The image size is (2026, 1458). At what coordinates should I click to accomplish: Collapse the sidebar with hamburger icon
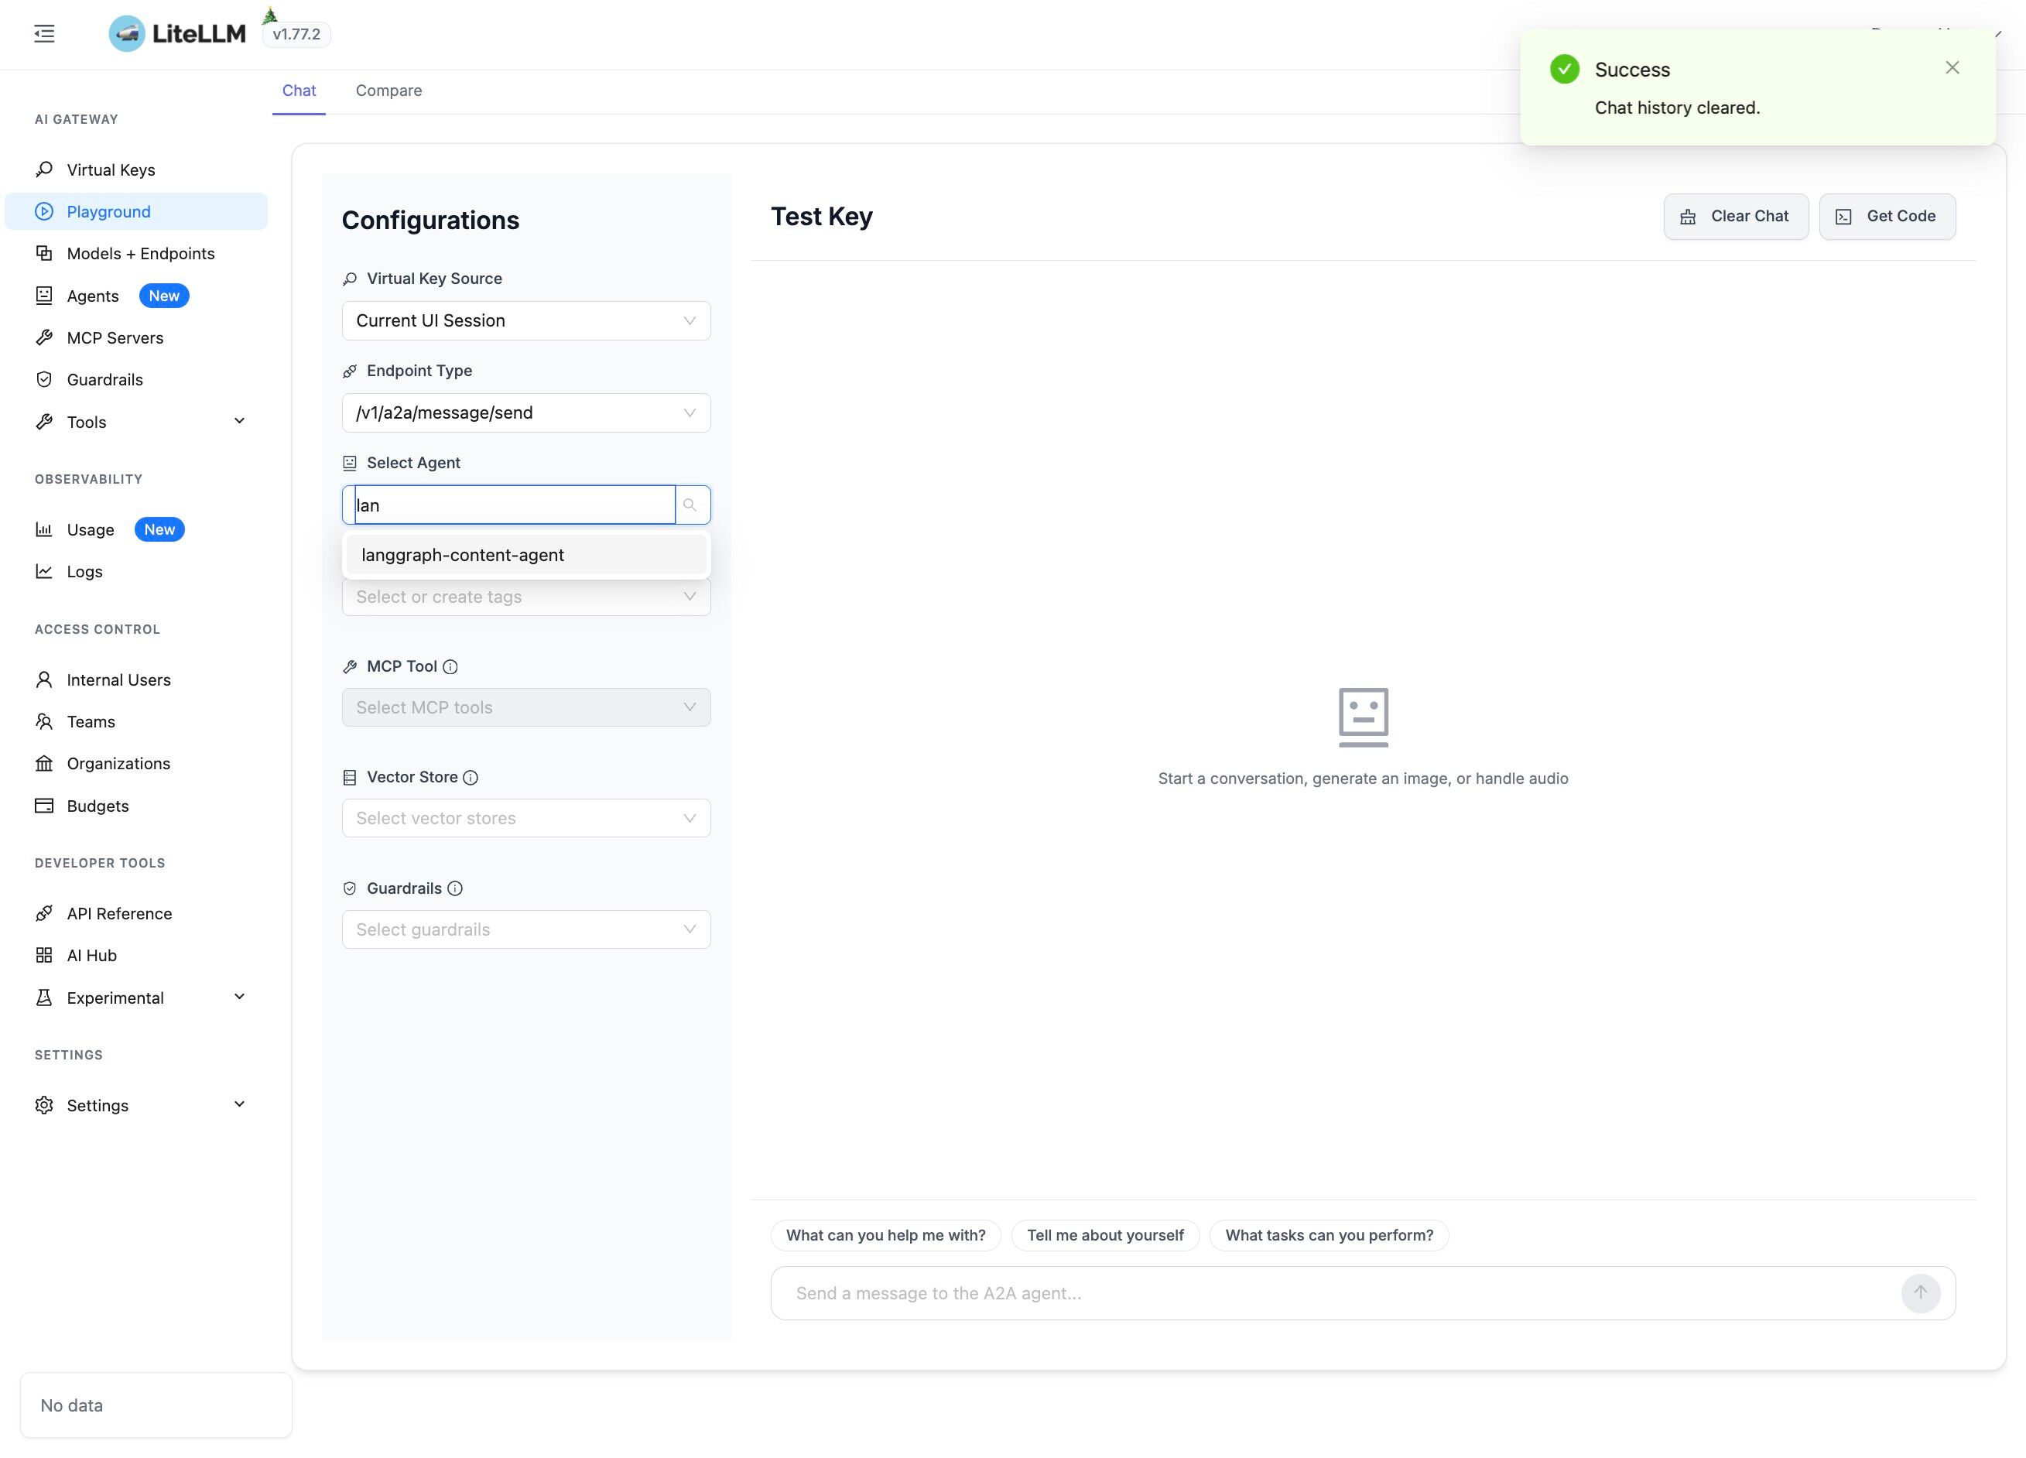[44, 34]
